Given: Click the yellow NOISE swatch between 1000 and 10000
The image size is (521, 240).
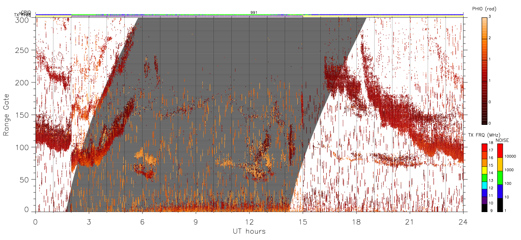Looking at the screenshot, I should [x=499, y=164].
